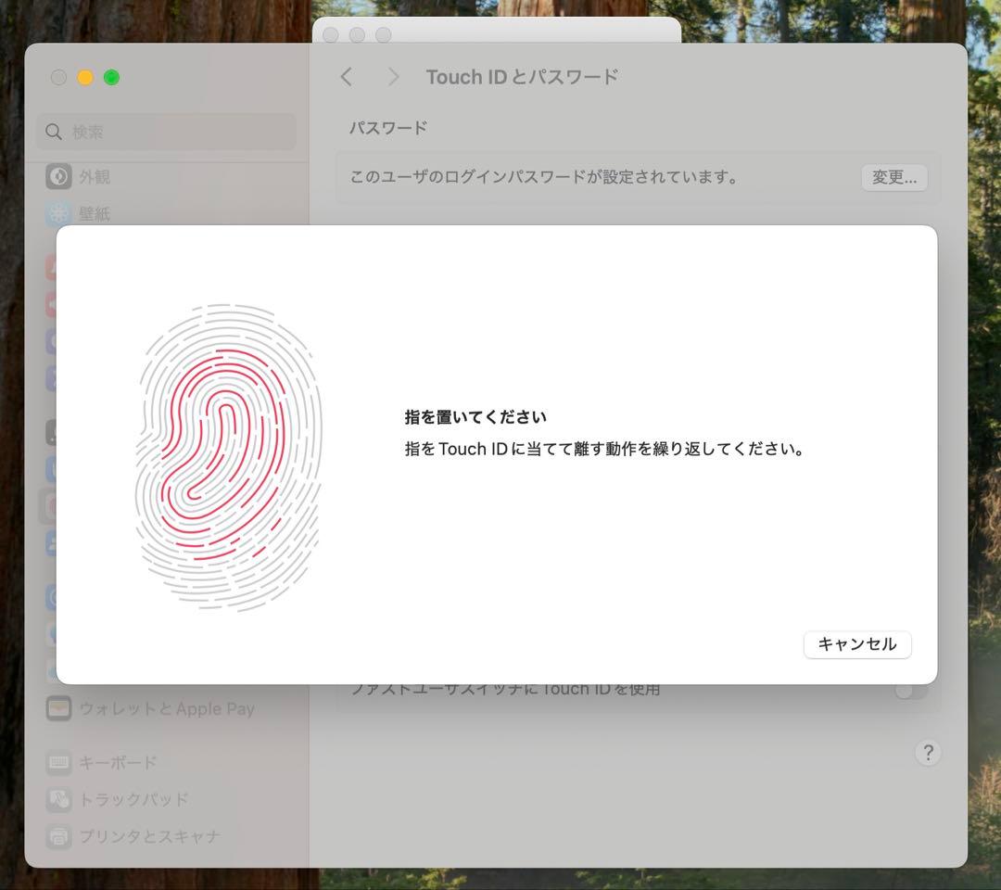The image size is (1001, 890).
Task: Click the fingerprint enrollment graphic
Action: (x=229, y=456)
